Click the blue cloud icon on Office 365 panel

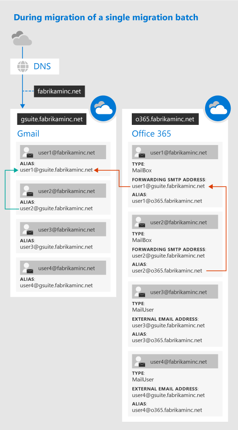(x=218, y=108)
